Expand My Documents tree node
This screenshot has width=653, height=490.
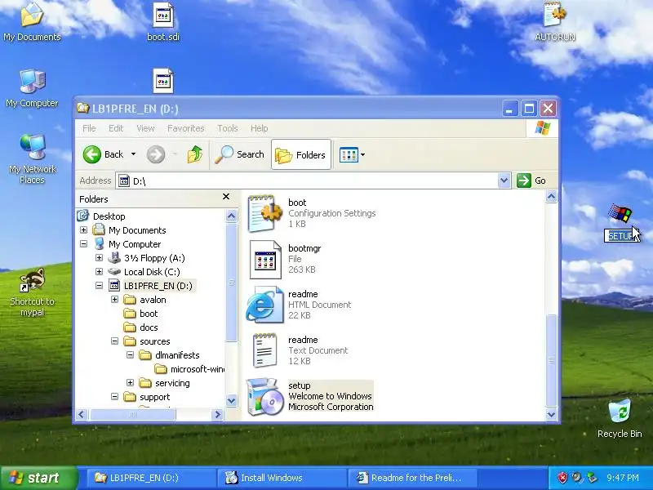[x=83, y=230]
